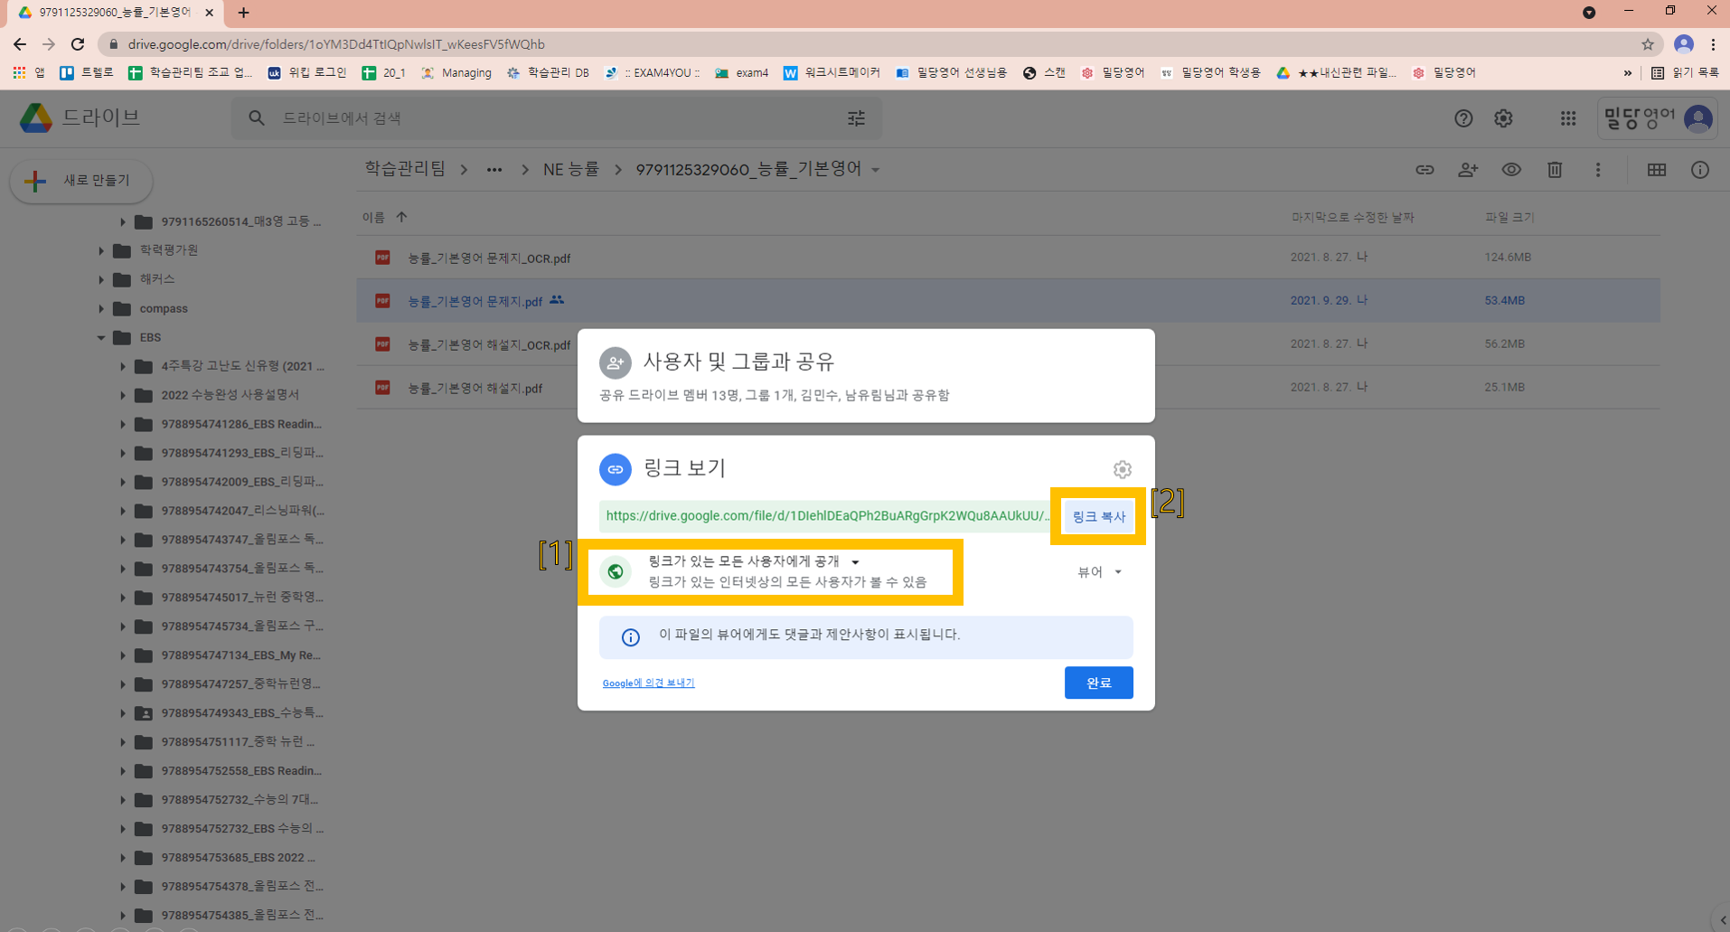The height and width of the screenshot is (932, 1730).
Task: Open the 트렐로 bookmark
Action: (x=87, y=73)
